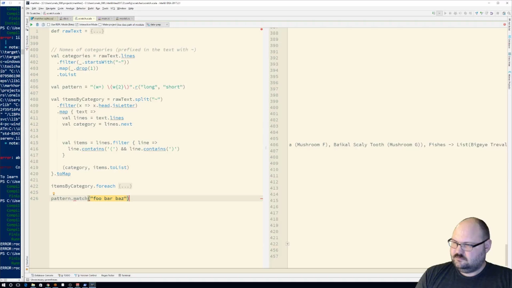Click IntelliJ IDEA taskbar icon
Screen dimensions: 512x288
(92, 285)
